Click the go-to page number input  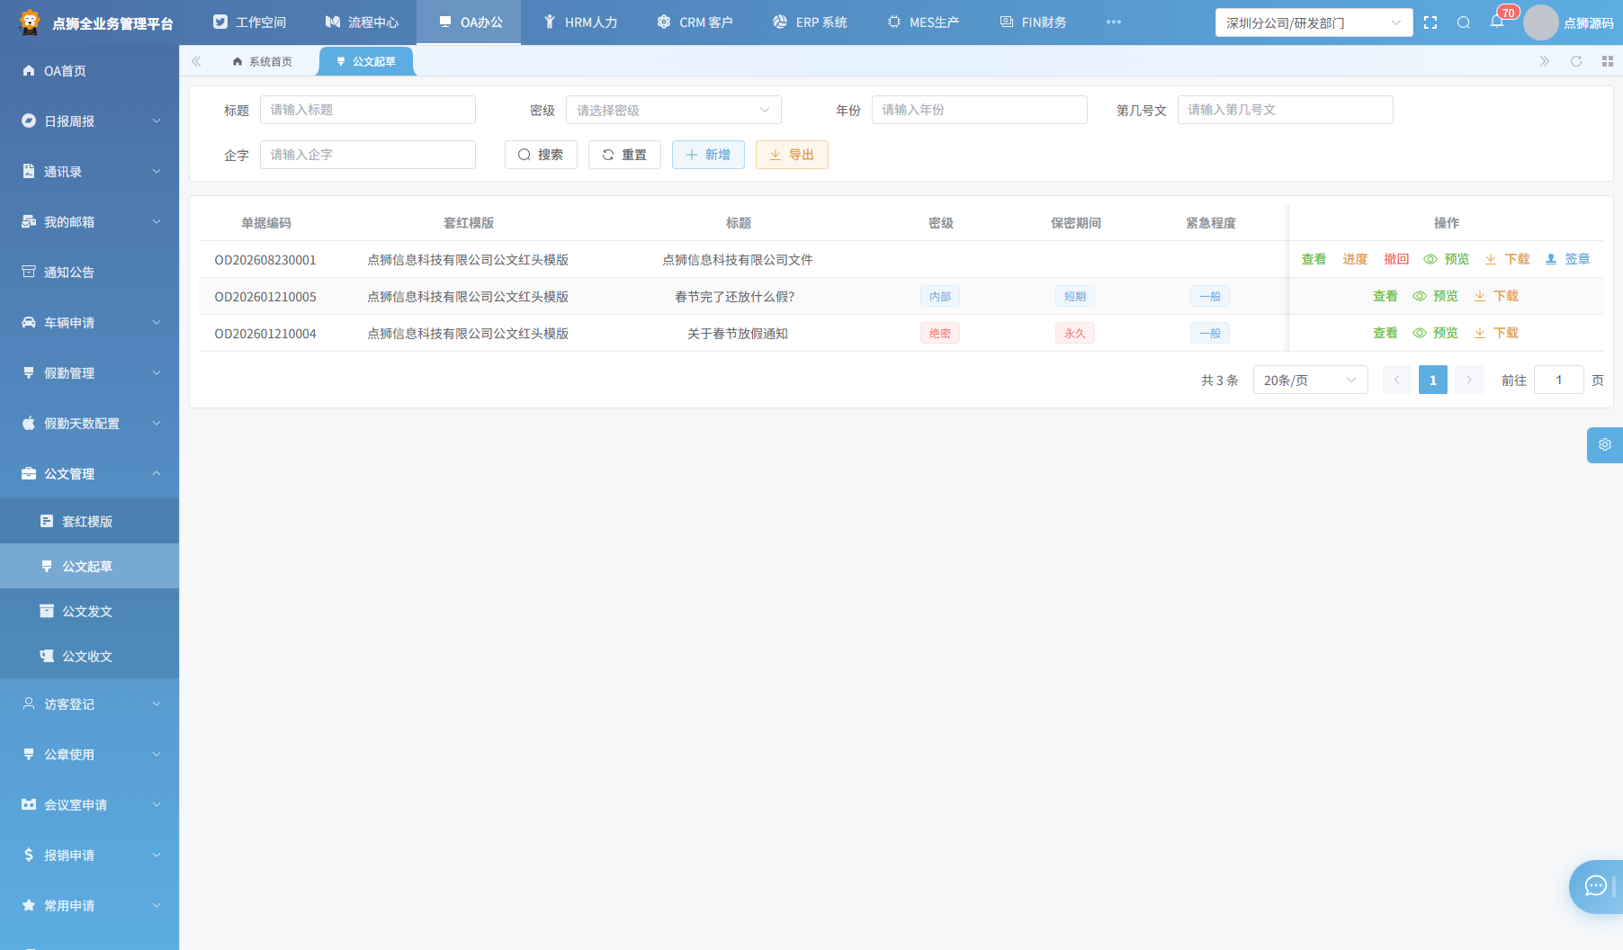coord(1559,380)
